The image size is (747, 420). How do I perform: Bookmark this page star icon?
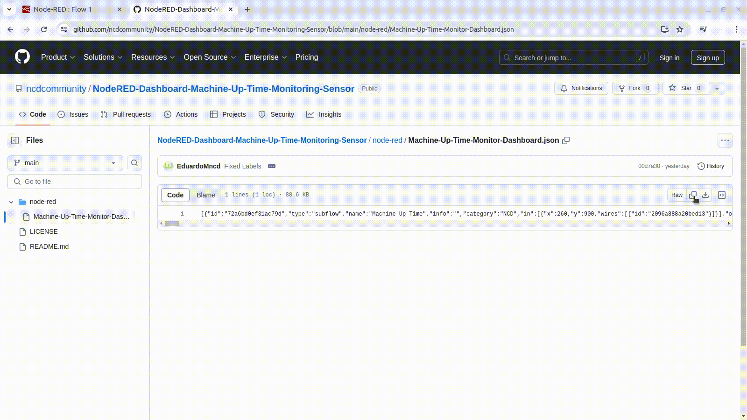680,29
